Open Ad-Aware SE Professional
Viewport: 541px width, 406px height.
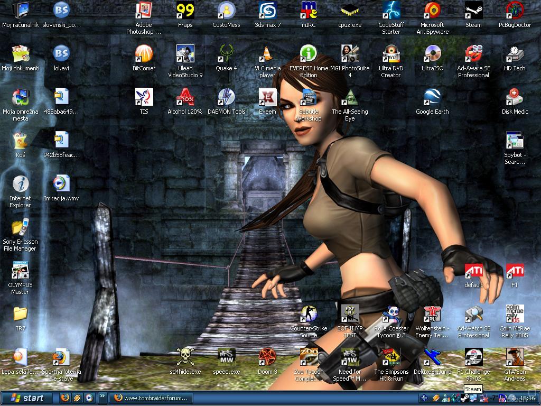click(x=473, y=61)
